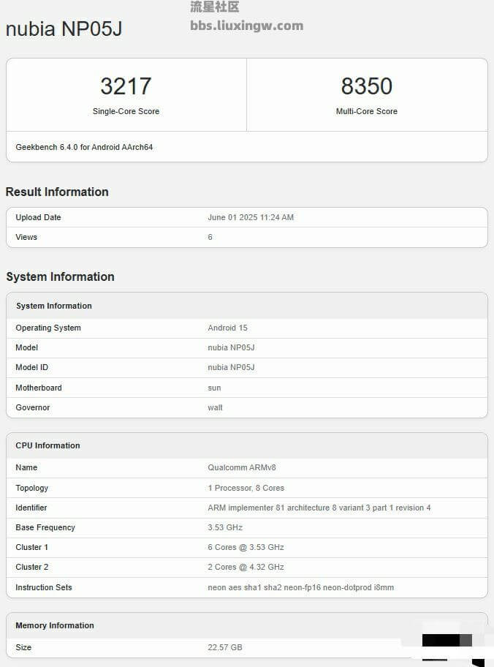494x667 pixels.
Task: Select the multi-core score 8350
Action: click(366, 86)
